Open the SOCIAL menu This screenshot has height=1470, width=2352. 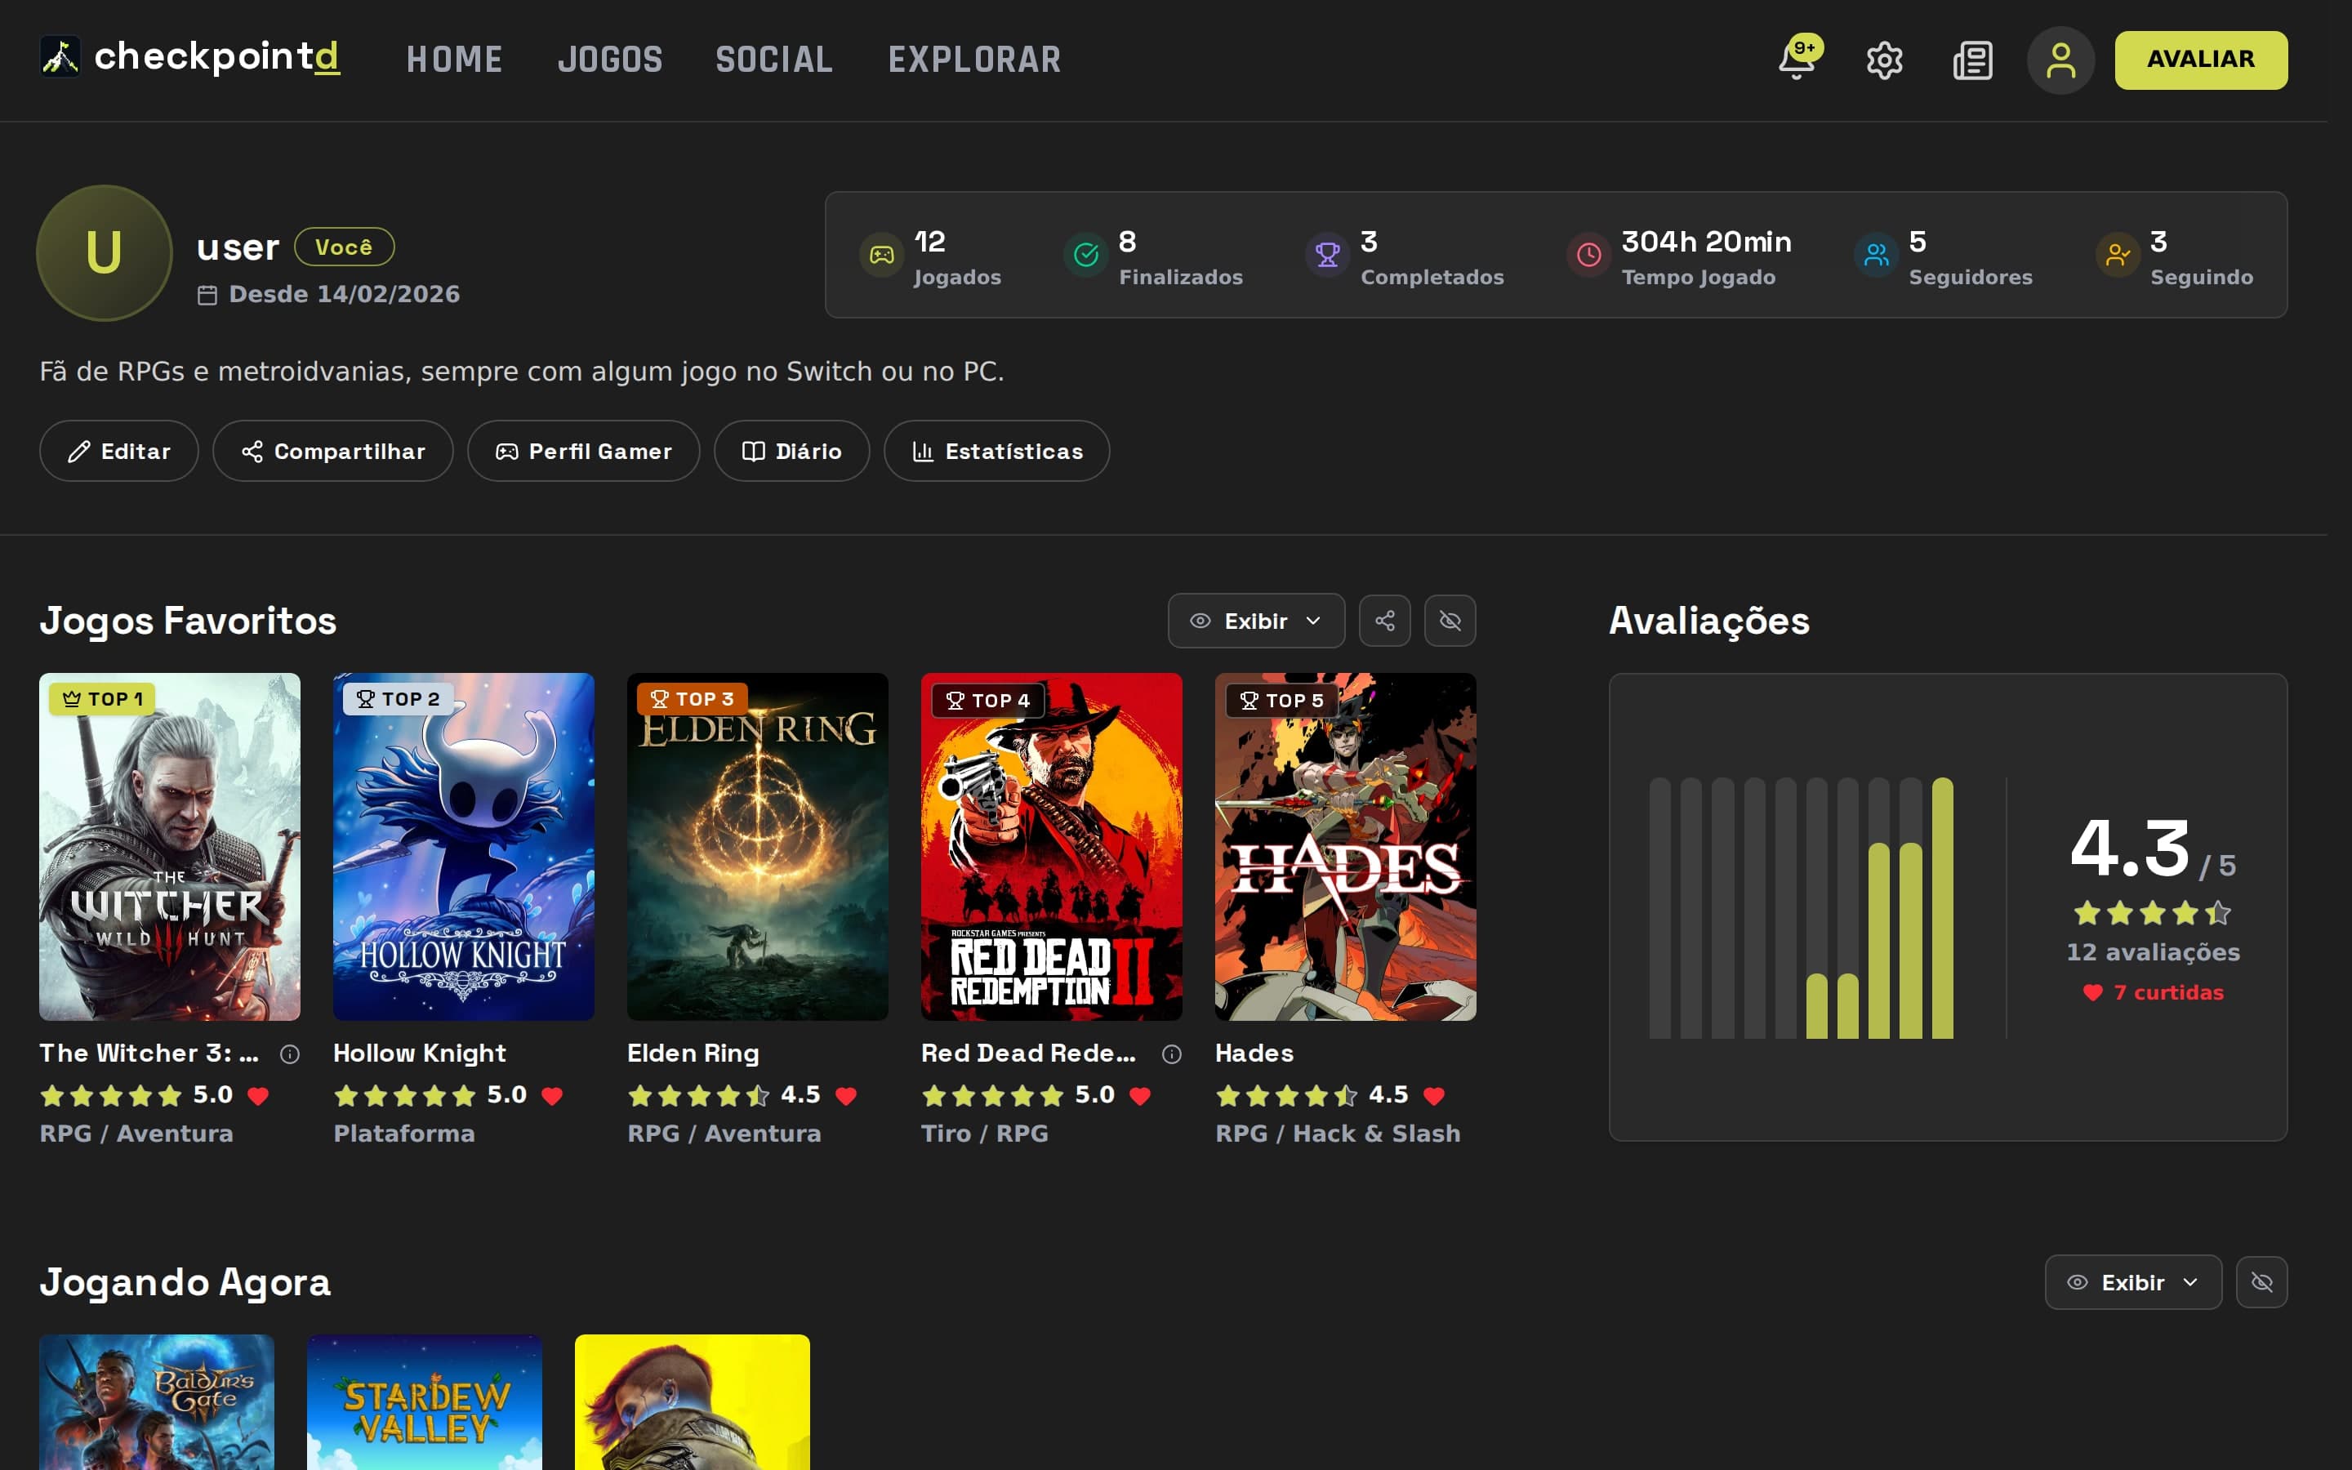774,60
